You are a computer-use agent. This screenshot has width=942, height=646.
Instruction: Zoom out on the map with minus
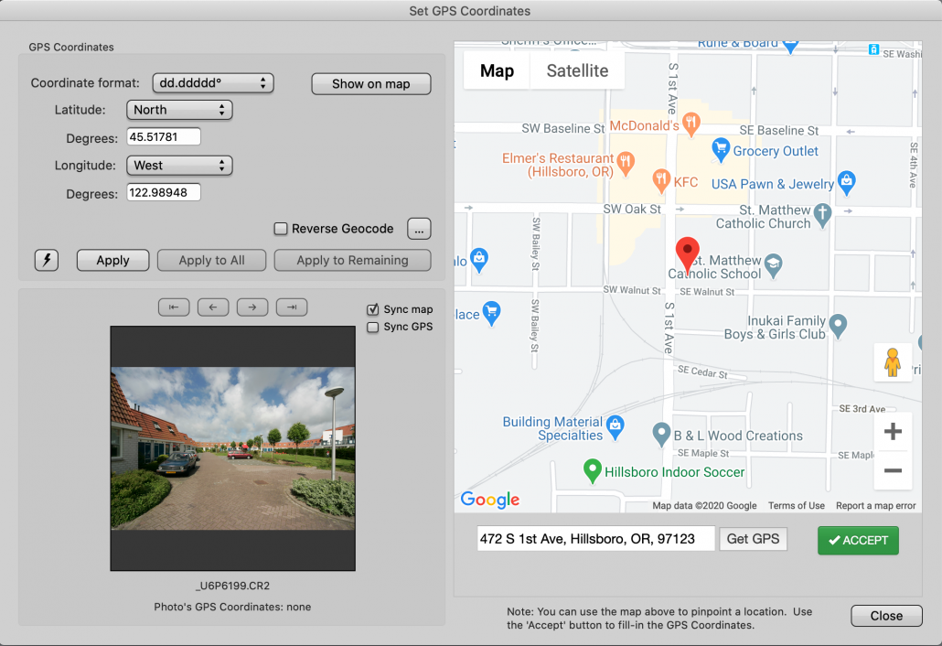(x=893, y=469)
